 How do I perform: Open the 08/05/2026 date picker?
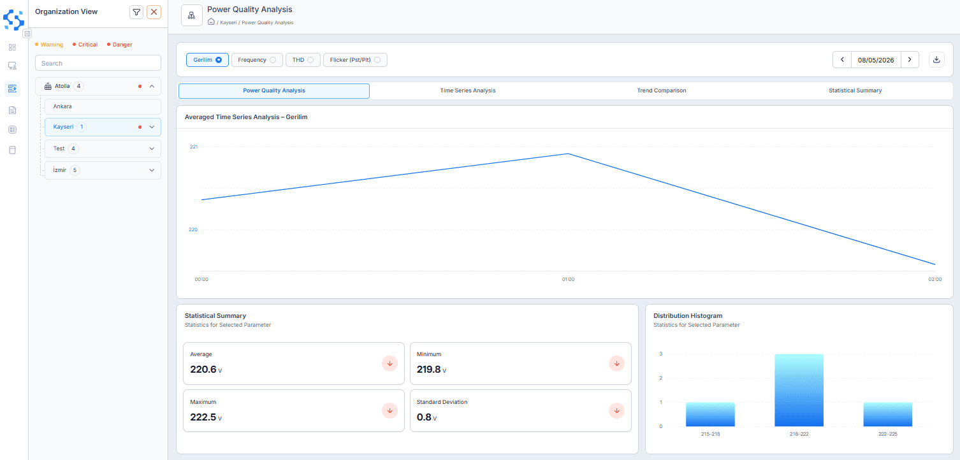pos(876,60)
